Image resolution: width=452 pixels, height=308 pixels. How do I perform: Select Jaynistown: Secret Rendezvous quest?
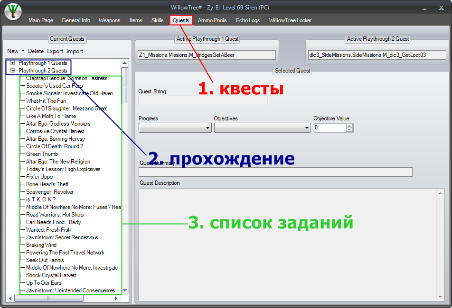pos(62,237)
